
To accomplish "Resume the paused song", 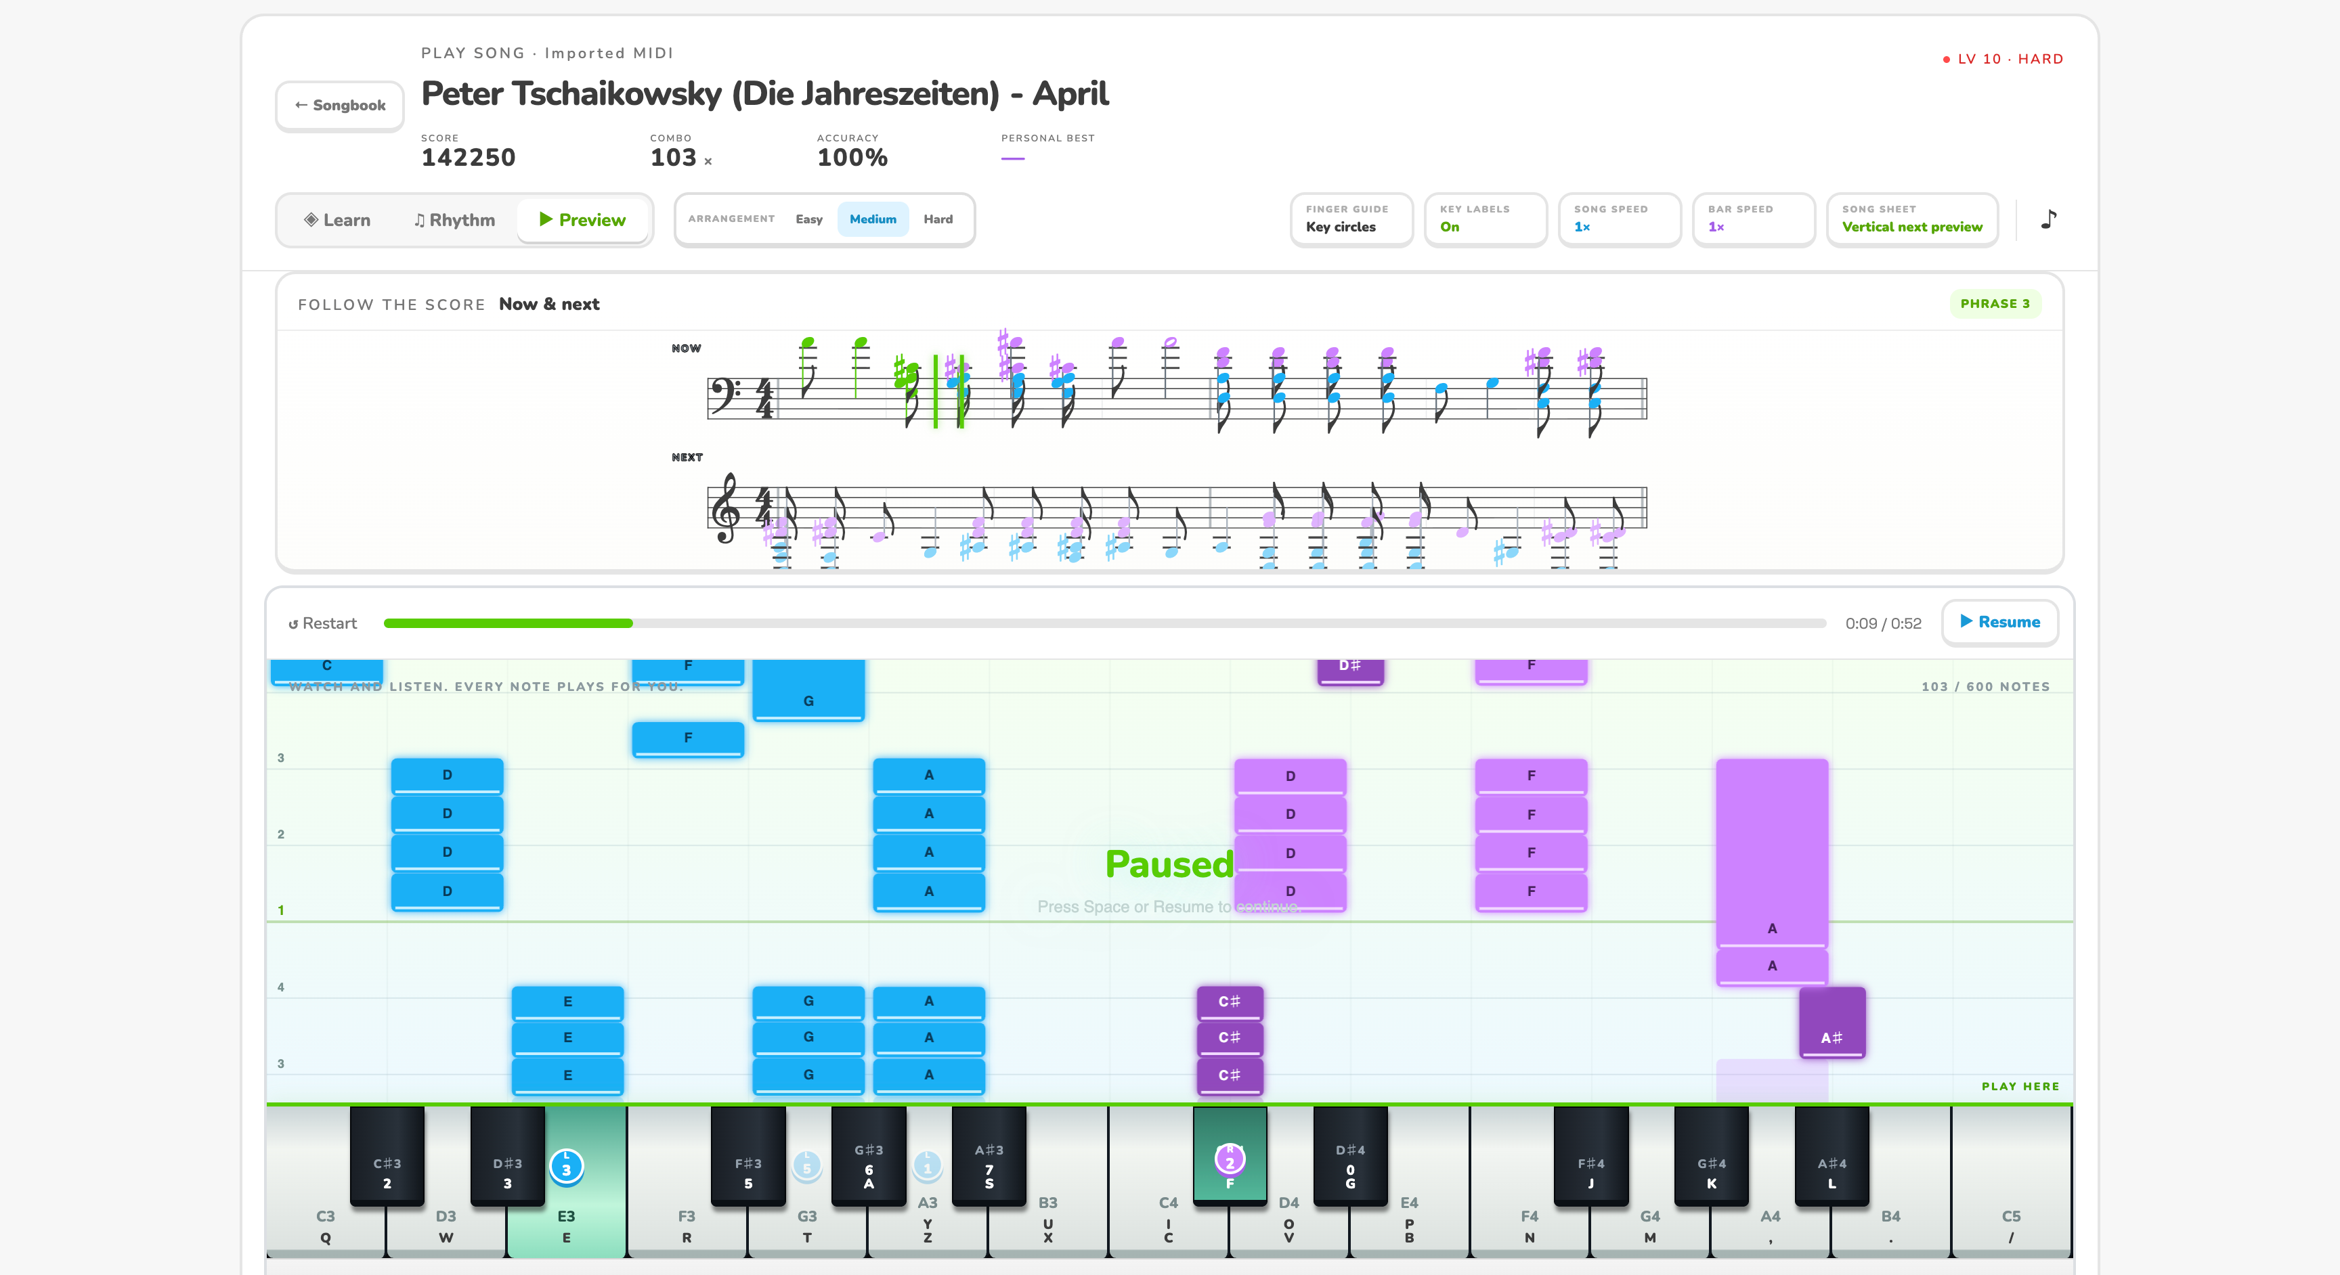I will click(1999, 622).
